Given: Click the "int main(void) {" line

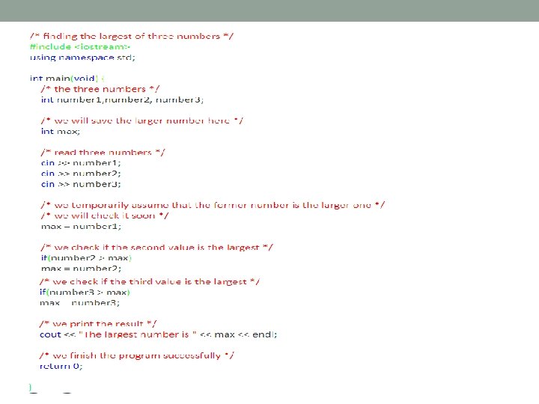Looking at the screenshot, I should point(67,79).
